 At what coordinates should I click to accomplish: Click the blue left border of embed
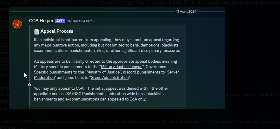point(30,66)
